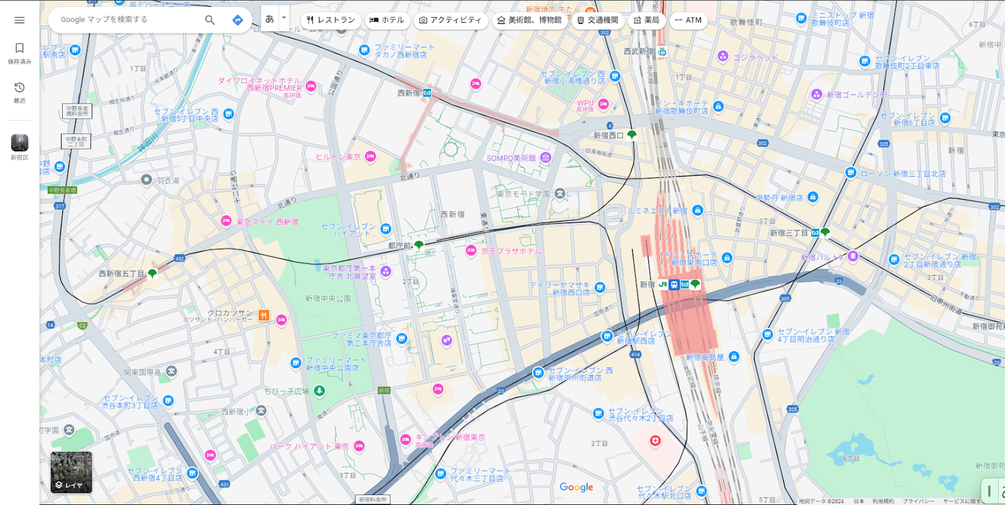Open the 利用規約 terms link

(883, 501)
